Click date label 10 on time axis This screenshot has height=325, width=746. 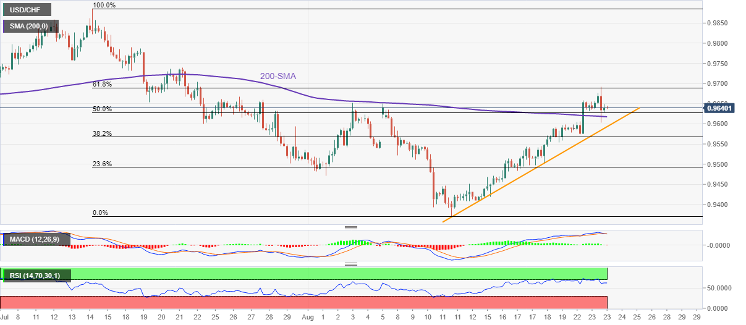click(428, 316)
